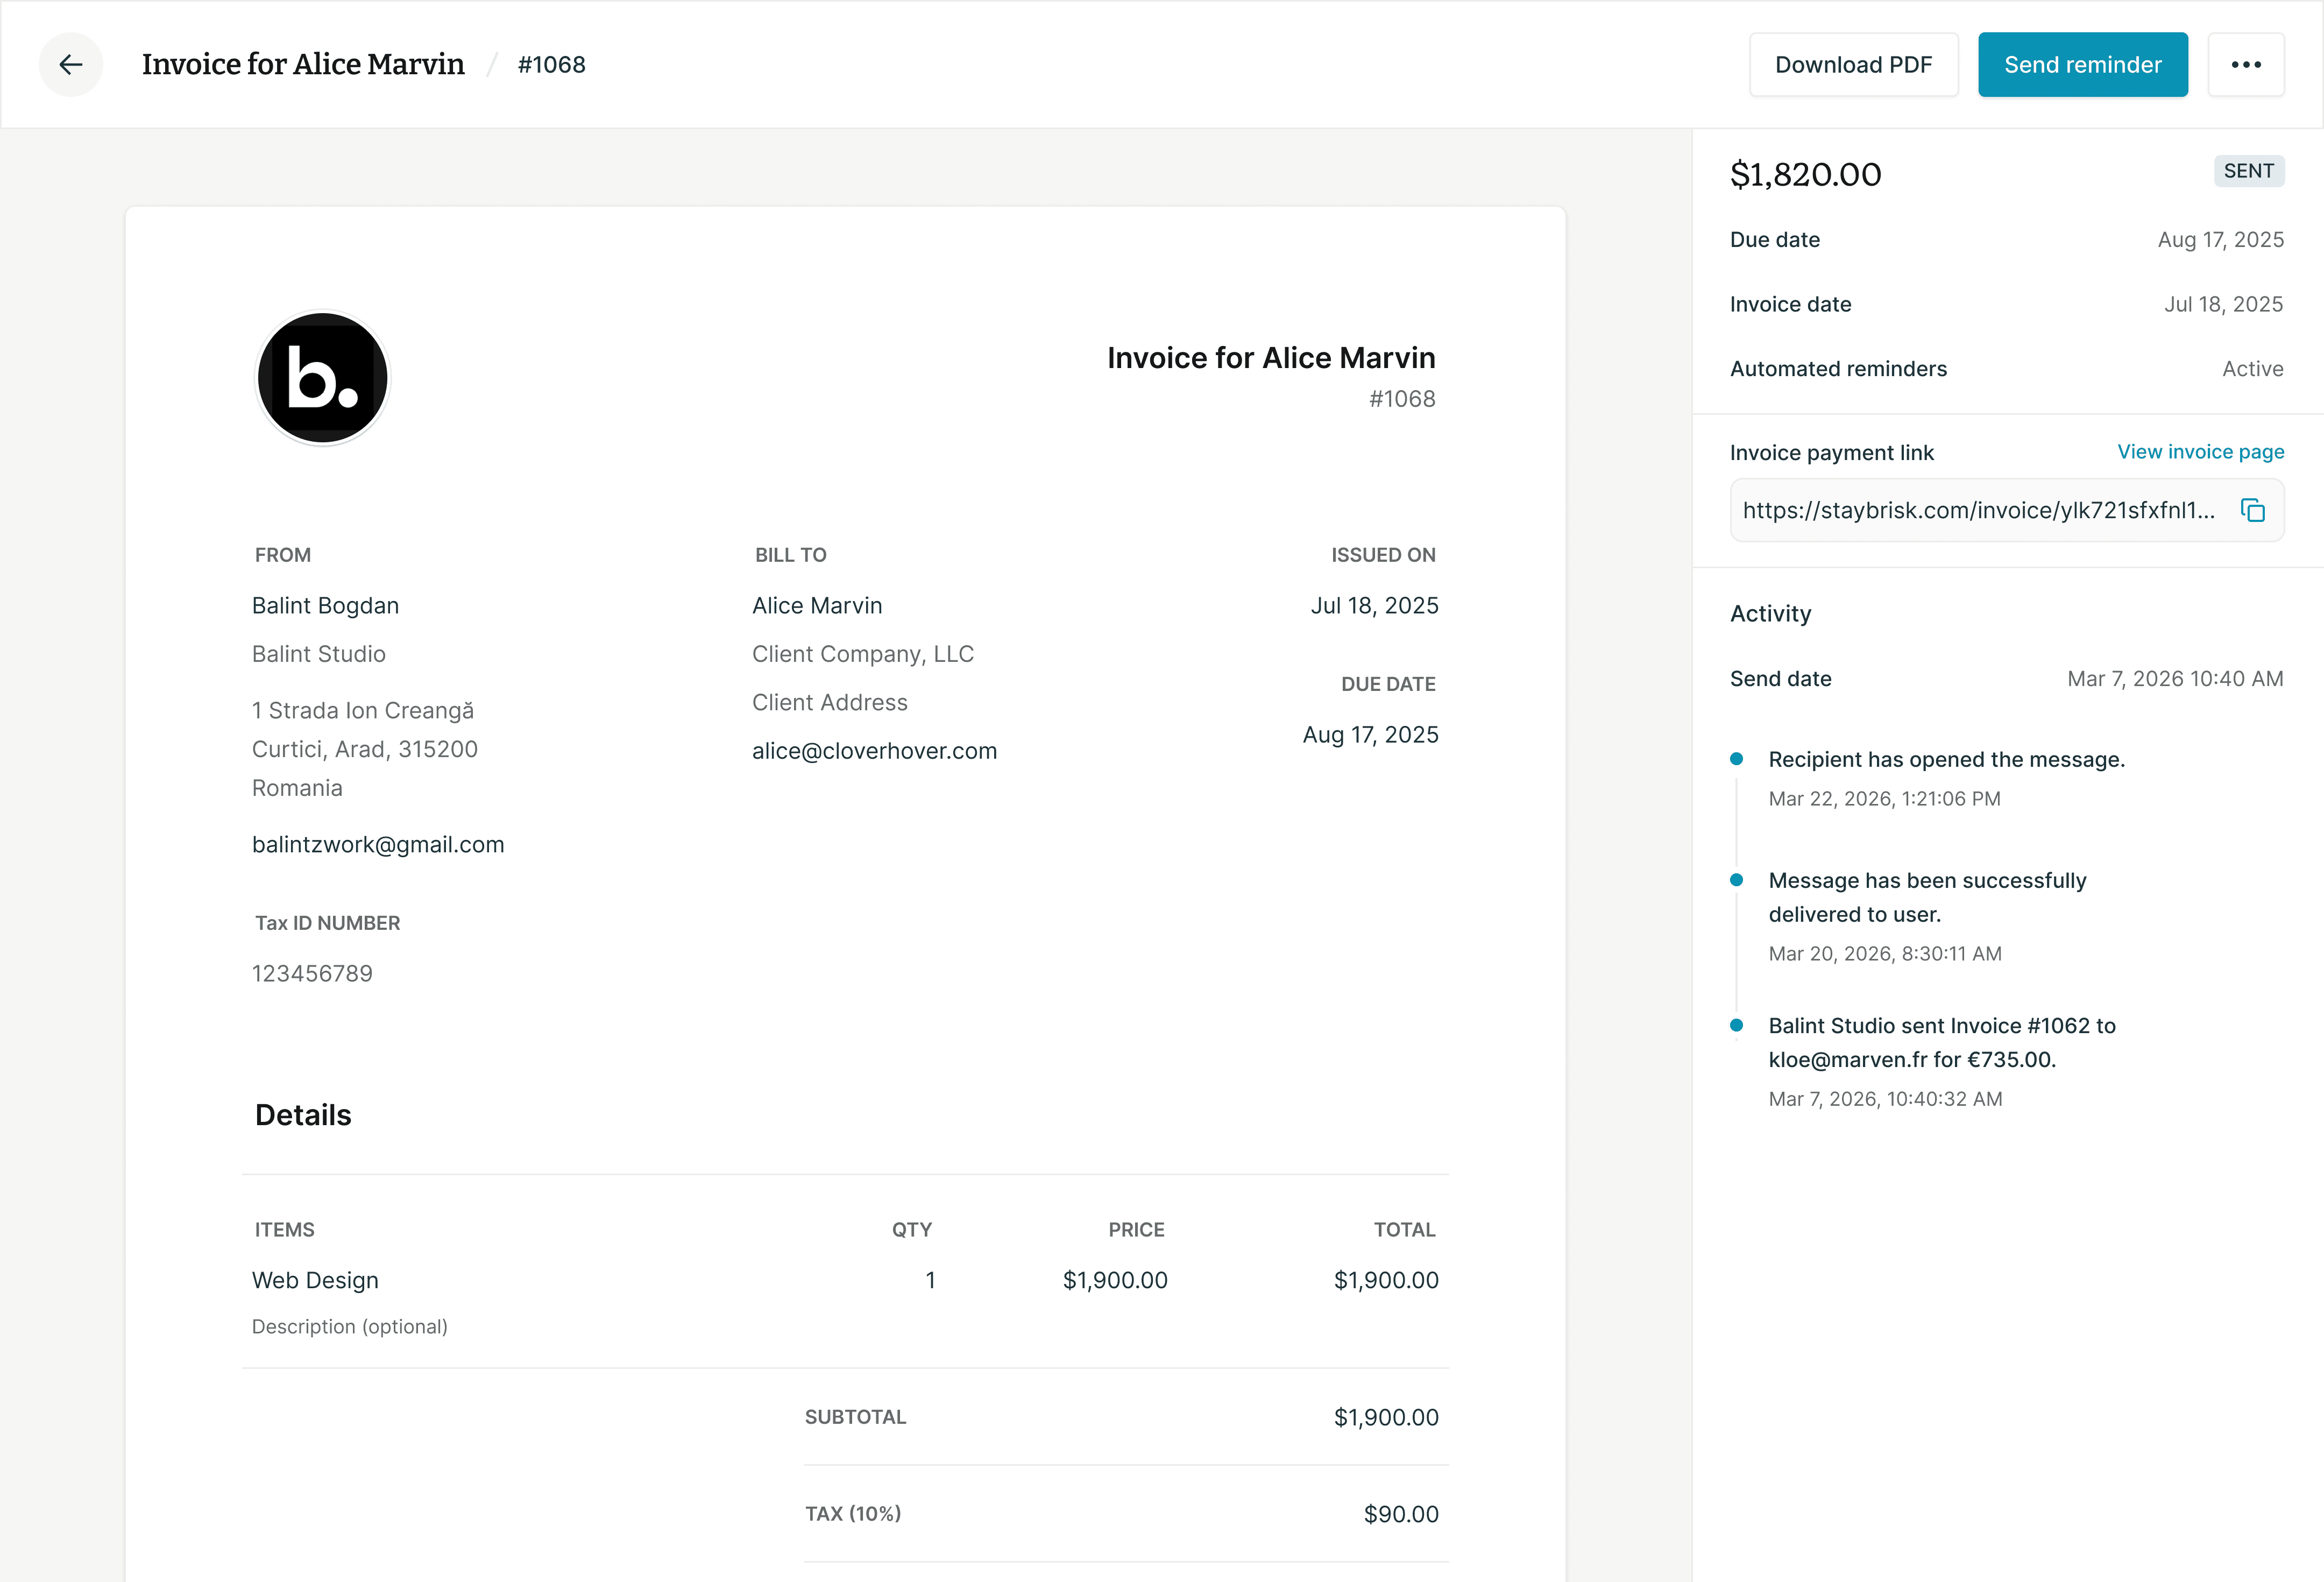
Task: Click the Balint Studio logo
Action: tap(322, 378)
